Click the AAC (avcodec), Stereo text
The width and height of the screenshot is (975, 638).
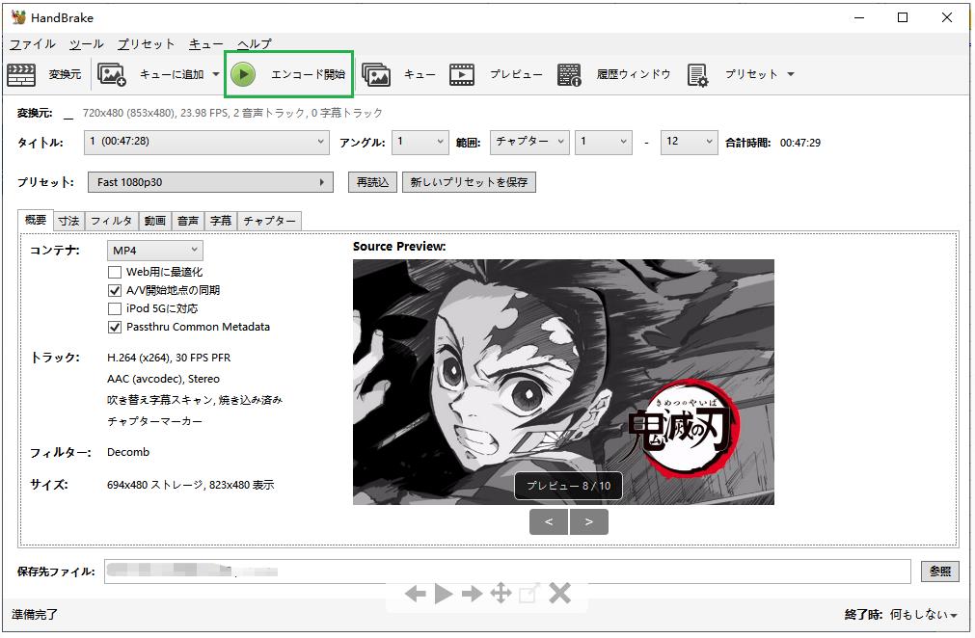[163, 379]
